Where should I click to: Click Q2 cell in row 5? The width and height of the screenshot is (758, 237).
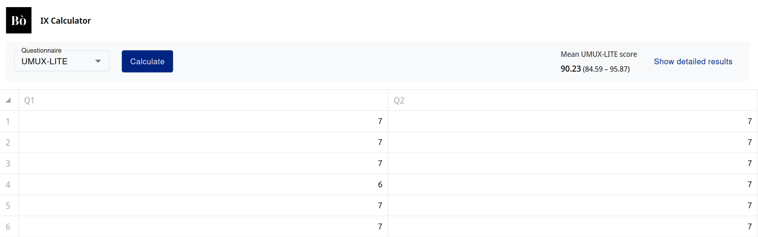(x=572, y=206)
